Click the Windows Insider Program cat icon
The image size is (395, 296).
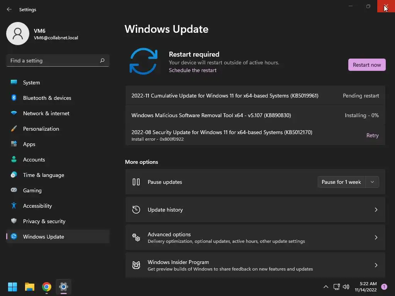pos(136,265)
